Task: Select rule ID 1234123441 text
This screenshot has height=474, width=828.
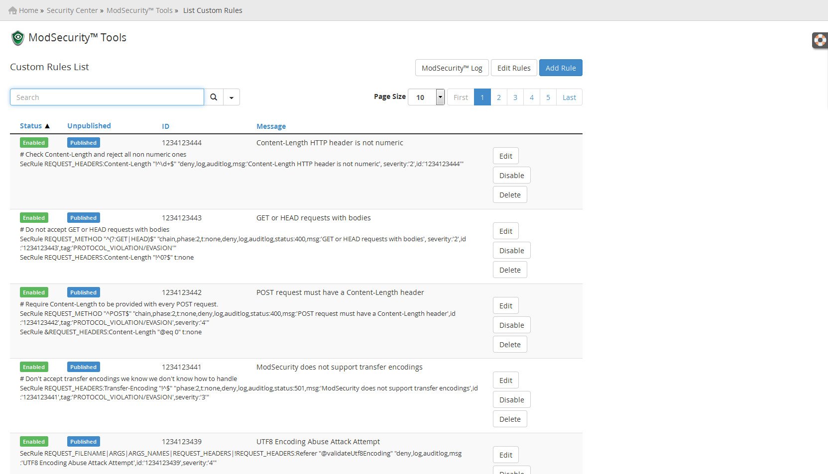Action: point(182,367)
